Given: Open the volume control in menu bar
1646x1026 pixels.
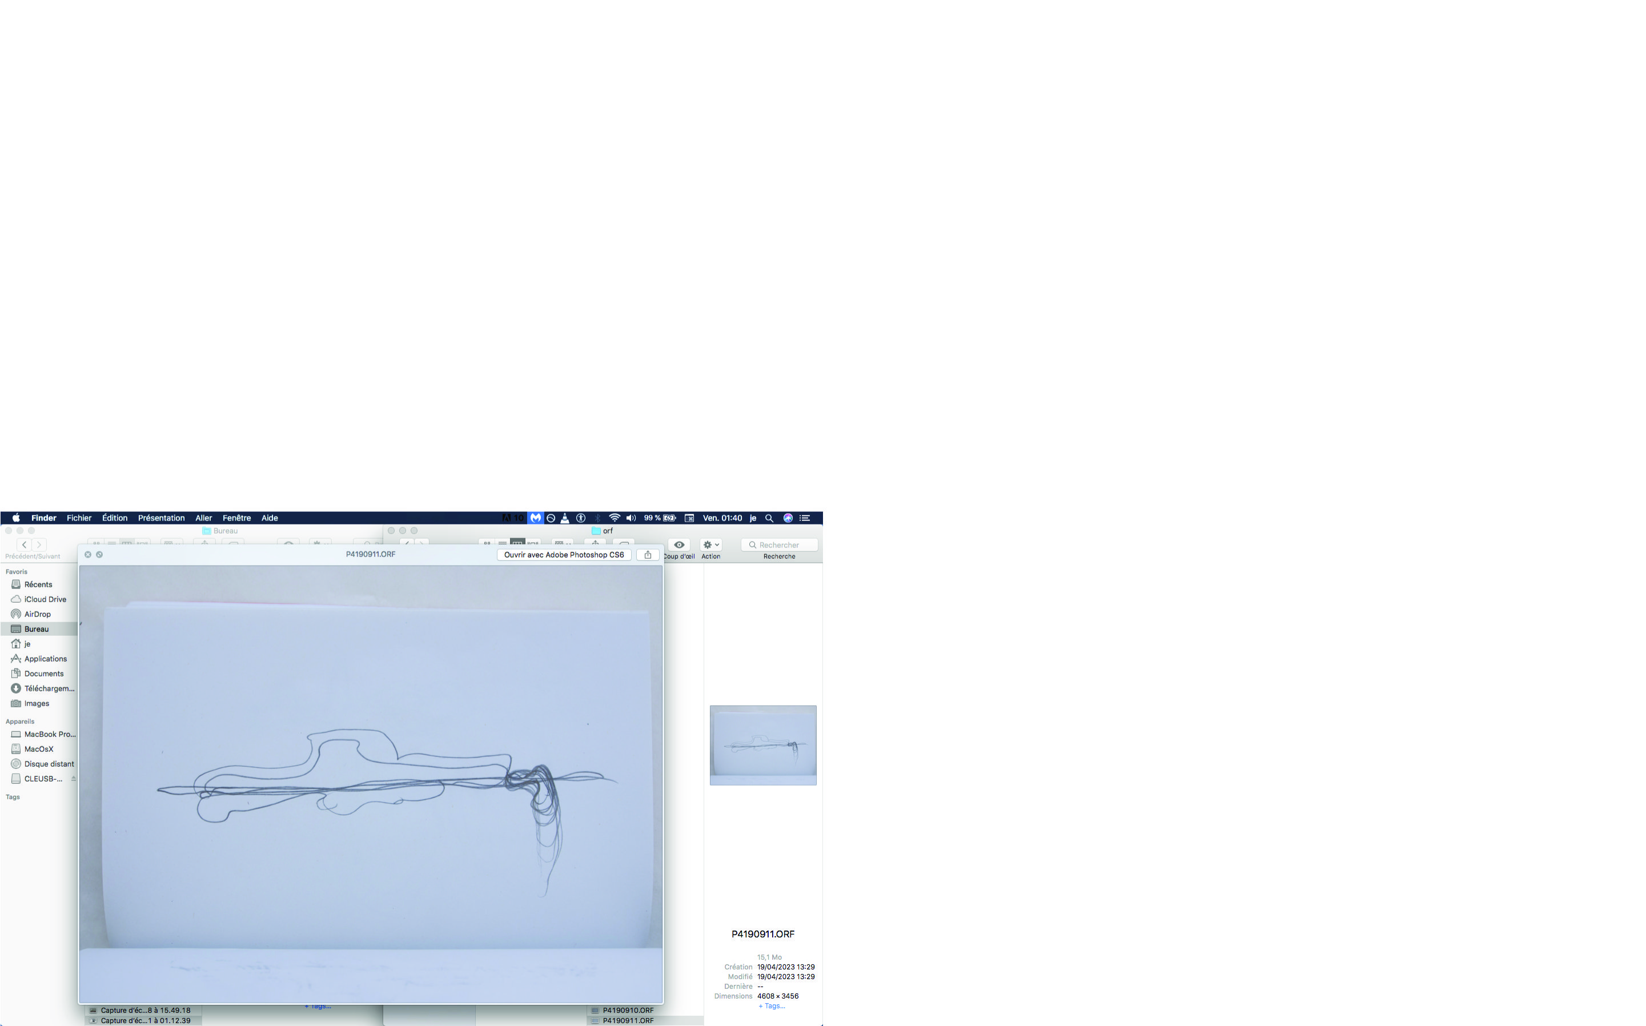Looking at the screenshot, I should 631,518.
